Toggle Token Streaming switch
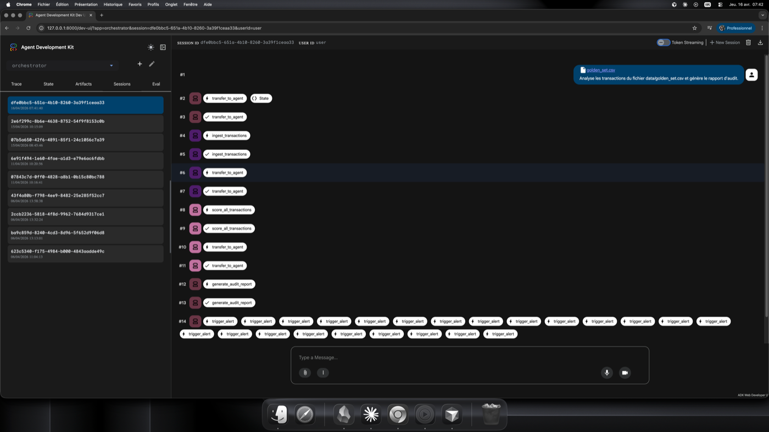This screenshot has height=432, width=769. 663,42
